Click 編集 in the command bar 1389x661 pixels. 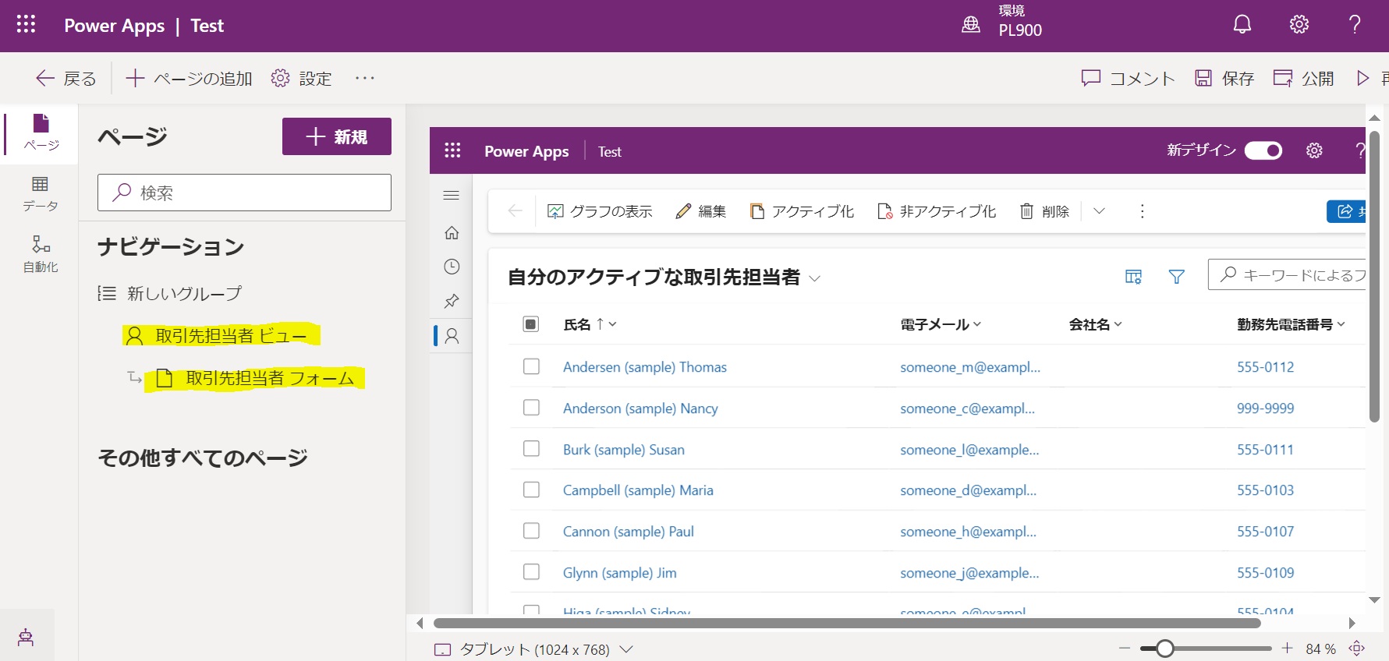[x=700, y=211]
